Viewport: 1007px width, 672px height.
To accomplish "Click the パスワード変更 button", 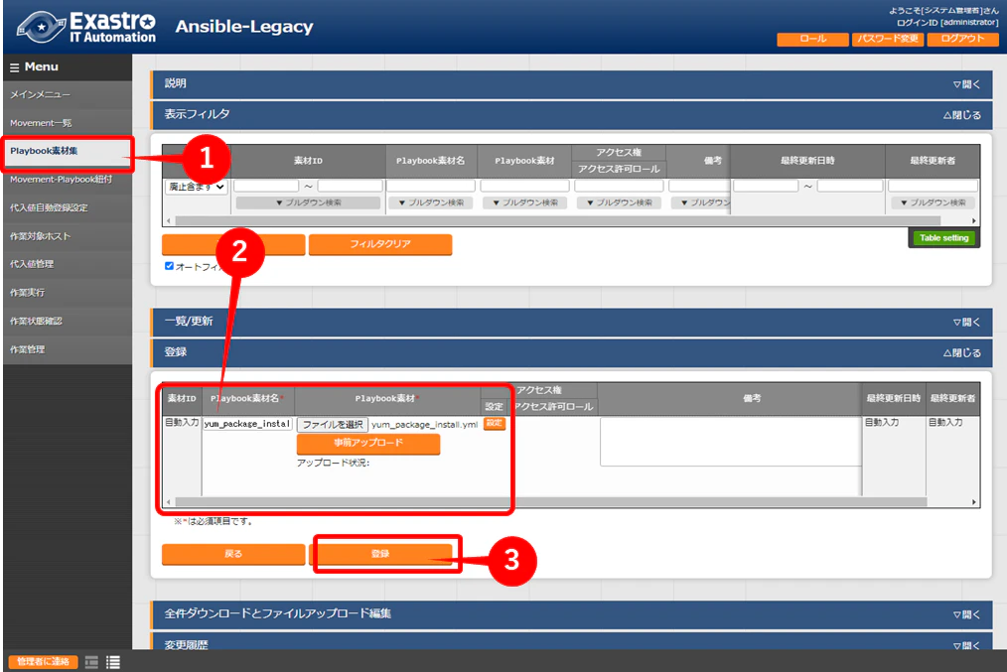I will [x=888, y=39].
